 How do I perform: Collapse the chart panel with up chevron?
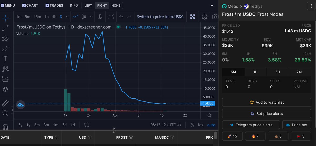point(212,6)
